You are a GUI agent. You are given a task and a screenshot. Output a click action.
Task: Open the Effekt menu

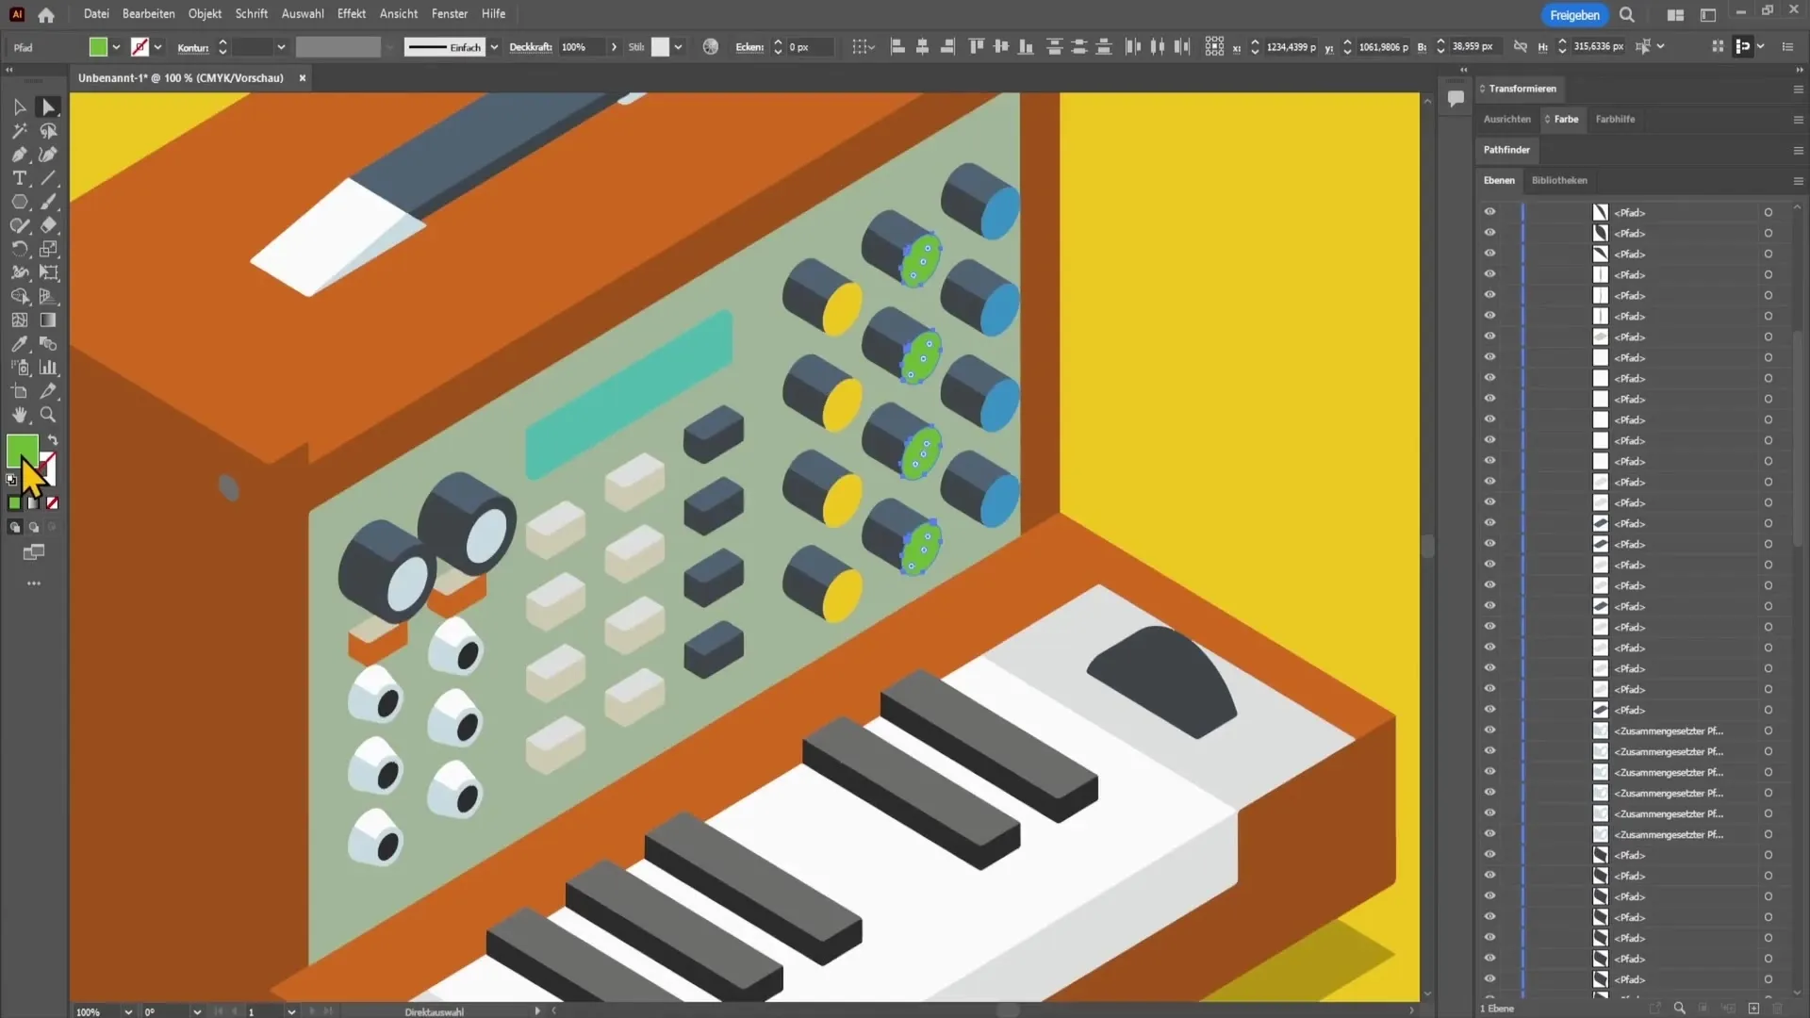click(x=352, y=14)
